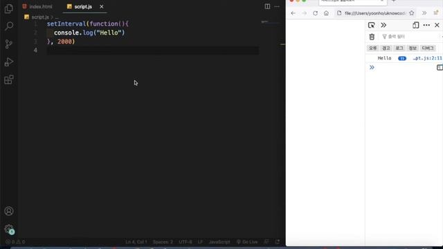
Task: Go to browser home page
Action: pos(326,13)
